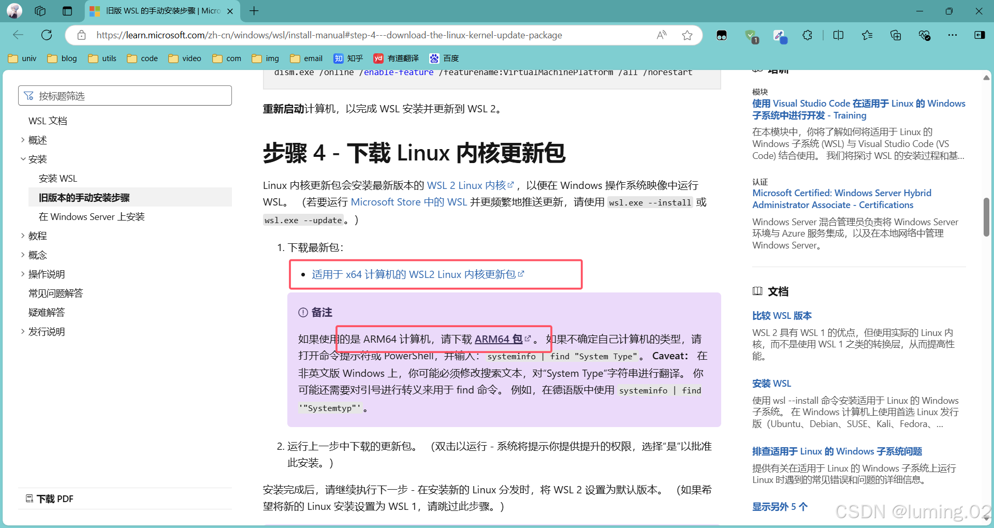Open the browser profile avatar
Screen dimensions: 994x528
click(14, 11)
